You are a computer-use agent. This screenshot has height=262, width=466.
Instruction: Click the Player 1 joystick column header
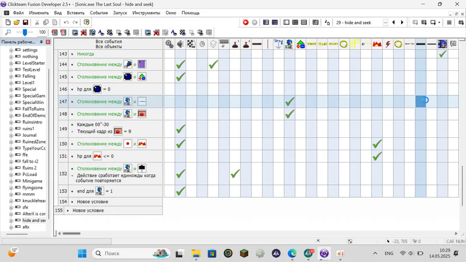(235, 44)
